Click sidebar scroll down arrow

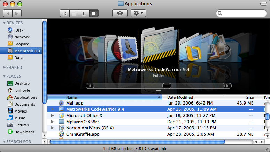pos(44,141)
